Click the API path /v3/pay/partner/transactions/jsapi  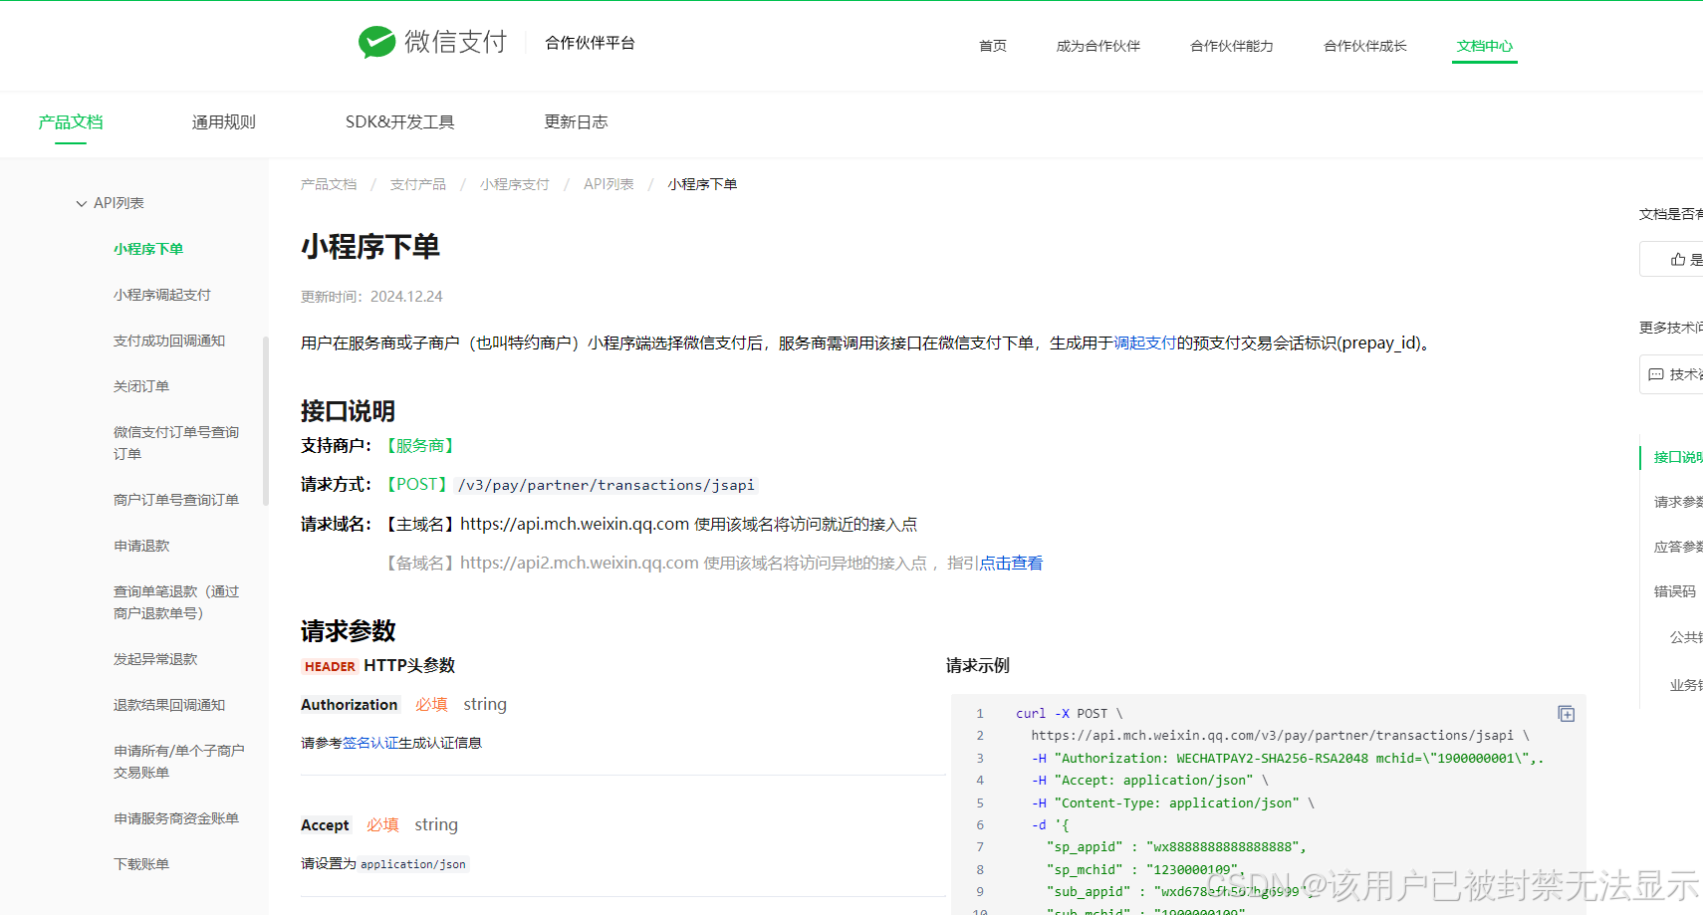(607, 485)
